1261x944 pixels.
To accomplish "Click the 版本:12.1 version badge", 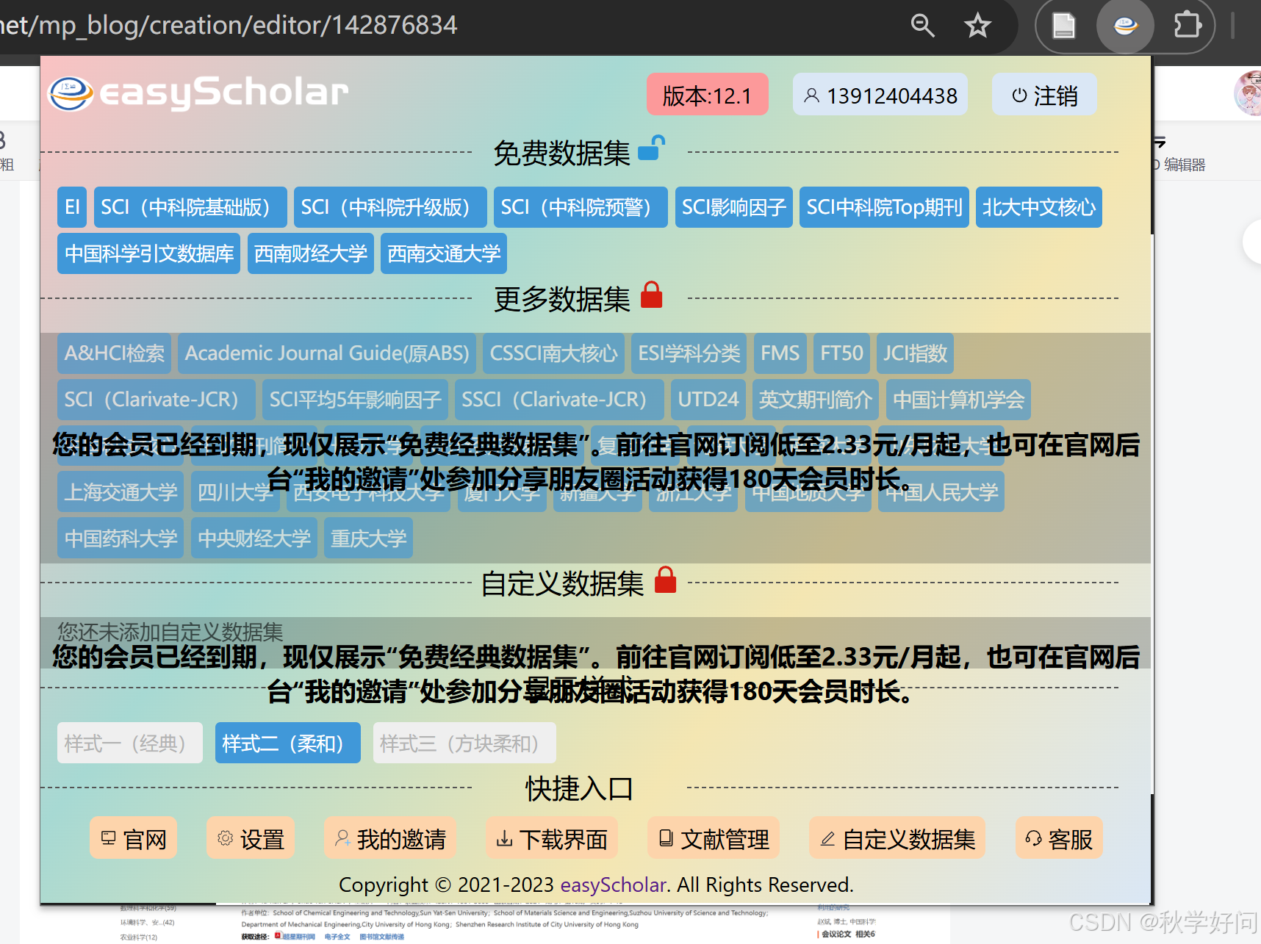I will click(x=707, y=95).
